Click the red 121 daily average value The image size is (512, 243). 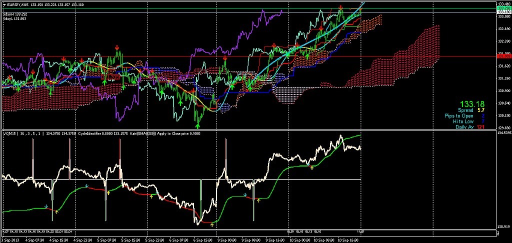(480, 126)
